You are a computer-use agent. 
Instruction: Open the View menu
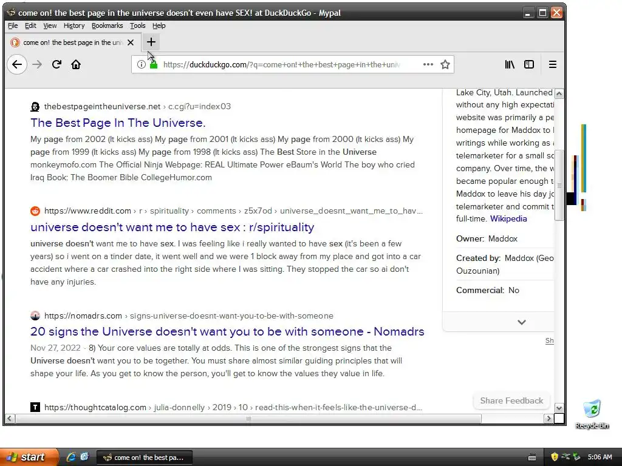[x=50, y=25]
